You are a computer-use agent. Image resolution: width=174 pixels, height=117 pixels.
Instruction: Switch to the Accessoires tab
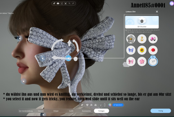pyautogui.click(x=86, y=111)
